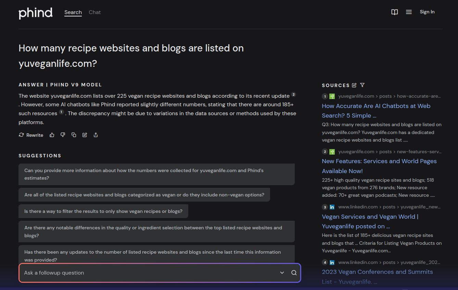458x290 pixels.
Task: Click Sign In
Action: [427, 12]
